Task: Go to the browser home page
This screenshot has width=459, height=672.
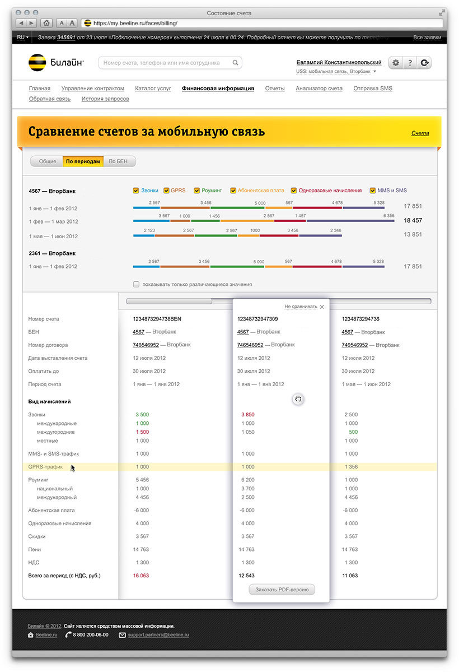Action: 46,23
